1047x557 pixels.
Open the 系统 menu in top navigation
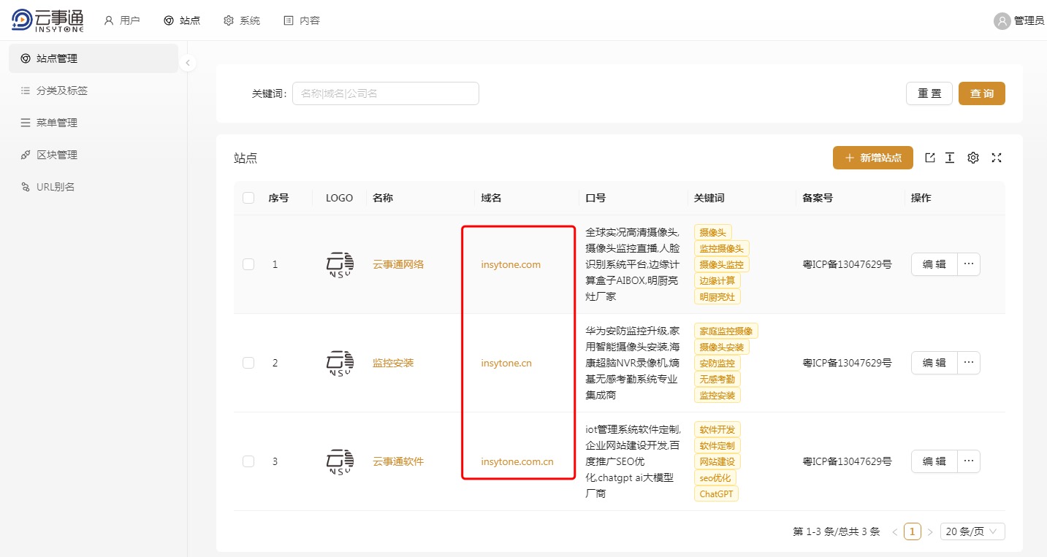click(242, 20)
